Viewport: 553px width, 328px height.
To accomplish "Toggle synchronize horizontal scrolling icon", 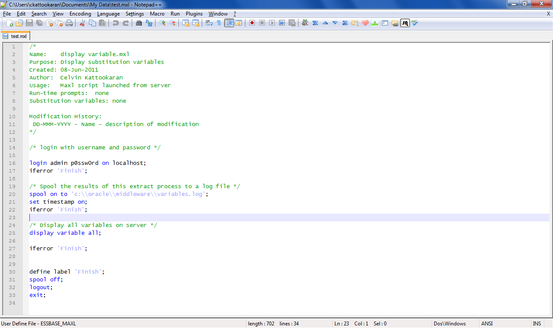I will tap(196, 23).
